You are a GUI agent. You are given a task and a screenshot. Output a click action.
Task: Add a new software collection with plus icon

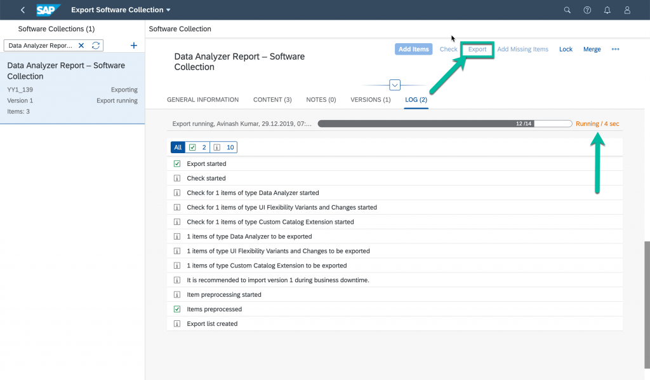point(133,45)
